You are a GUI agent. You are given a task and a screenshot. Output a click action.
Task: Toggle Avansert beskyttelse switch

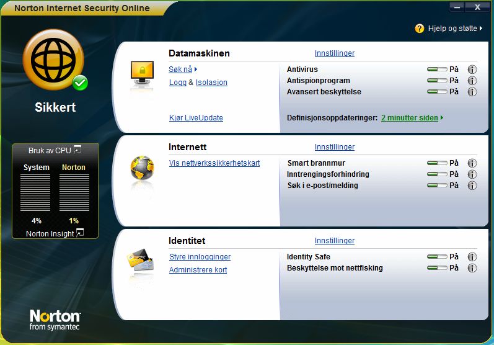point(437,92)
